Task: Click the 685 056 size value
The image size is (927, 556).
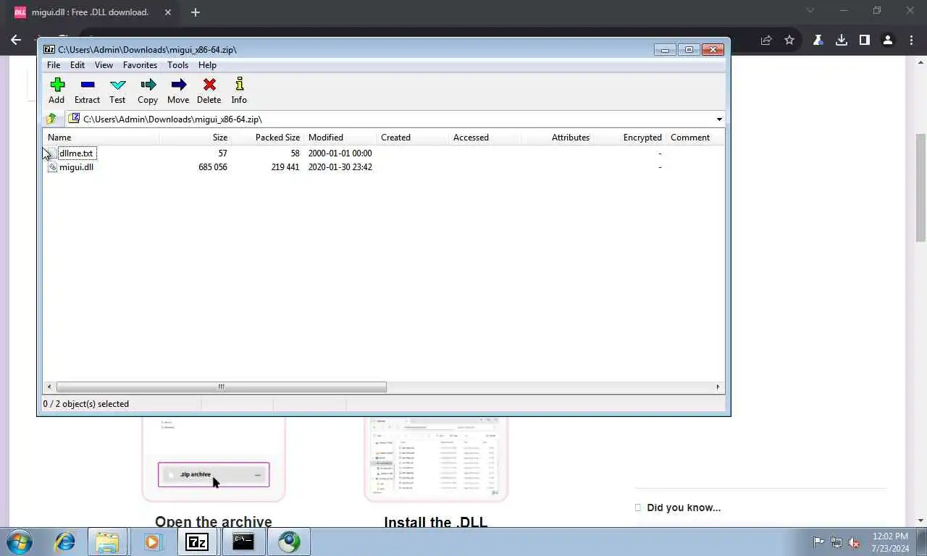Action: [213, 167]
